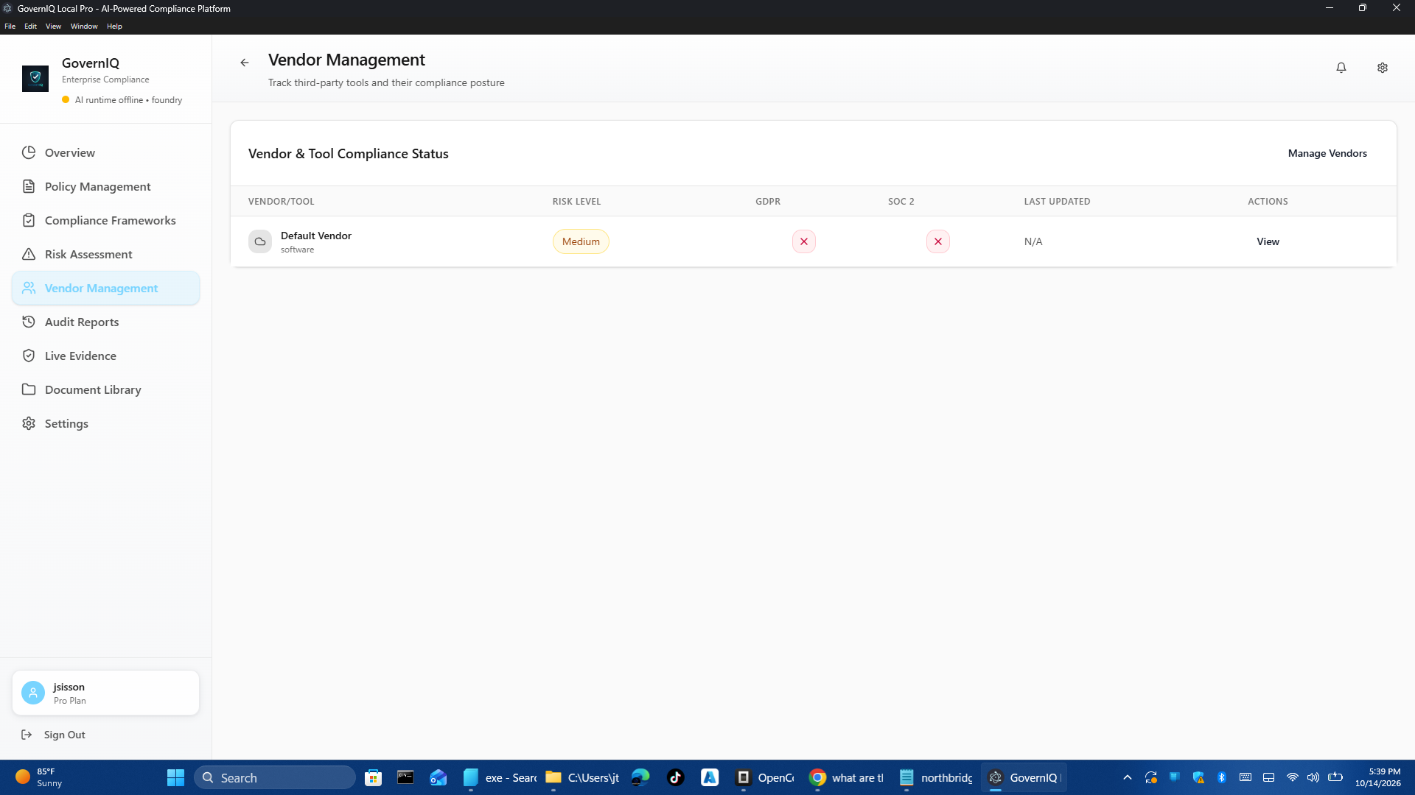Click the VENDOR/TOOL column header
Image resolution: width=1415 pixels, height=795 pixels.
click(x=281, y=201)
